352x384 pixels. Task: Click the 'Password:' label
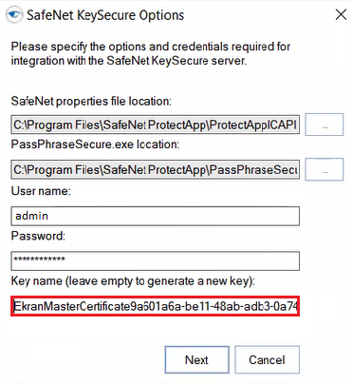point(38,236)
